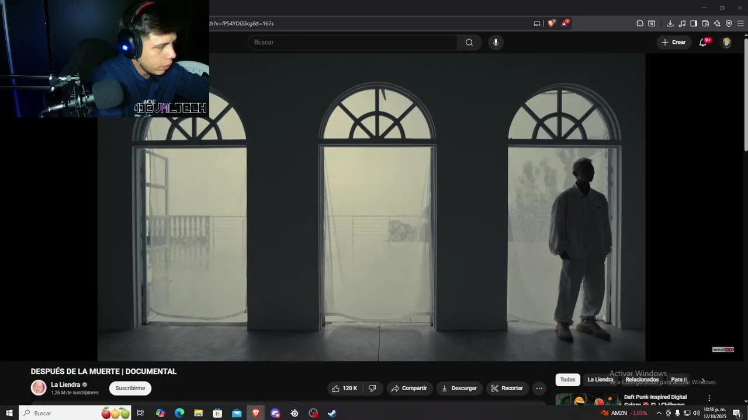
Task: Click the Windows taskbar Buscar search box
Action: coord(75,413)
